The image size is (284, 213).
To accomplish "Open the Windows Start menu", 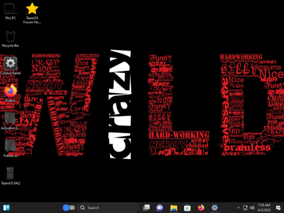I will pos(6,208).
